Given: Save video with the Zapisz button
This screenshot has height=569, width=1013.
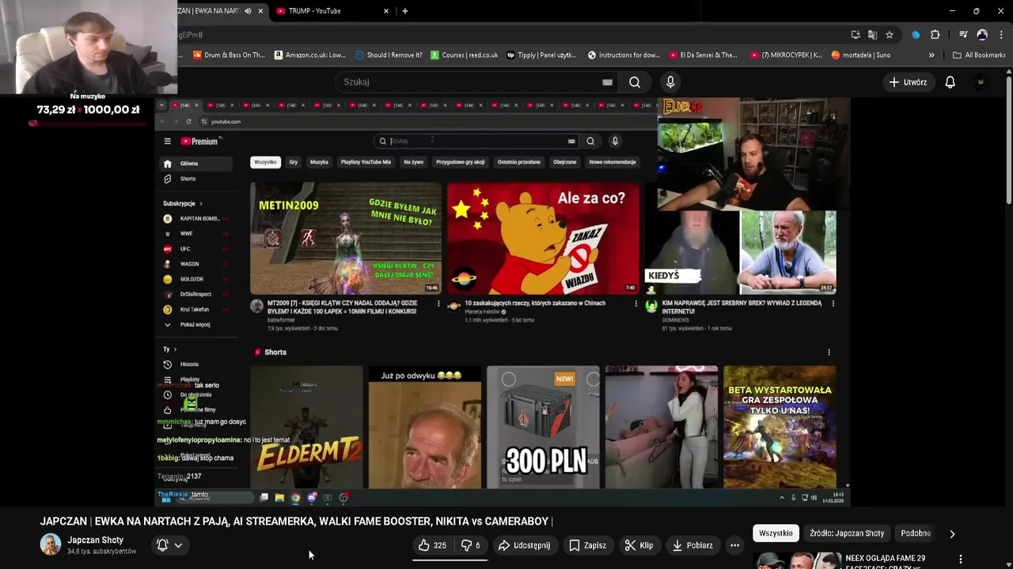Looking at the screenshot, I should [587, 545].
